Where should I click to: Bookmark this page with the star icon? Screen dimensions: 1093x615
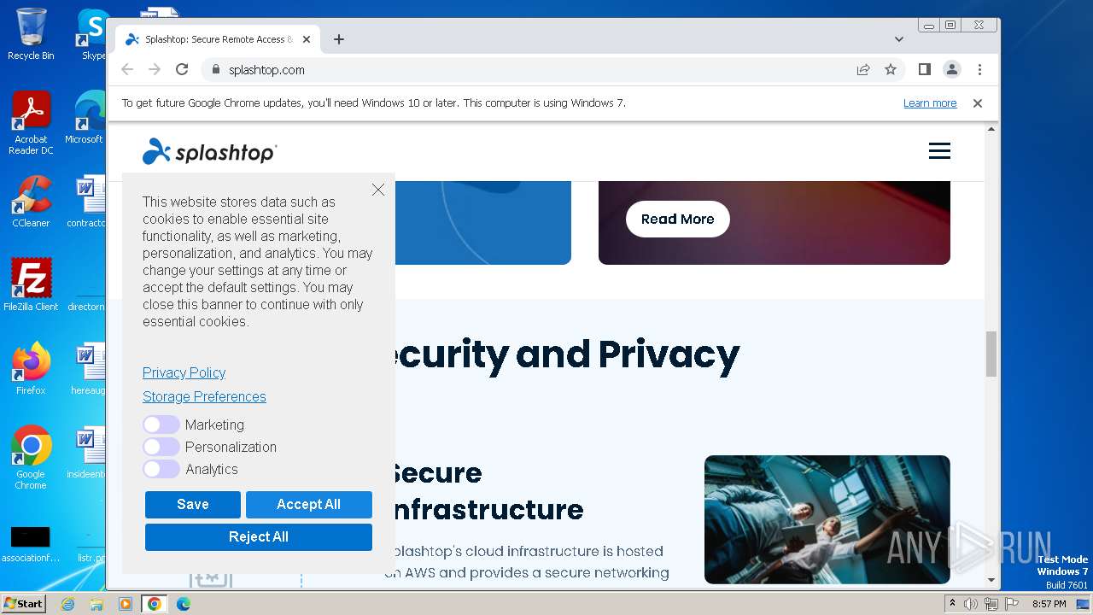coord(891,70)
